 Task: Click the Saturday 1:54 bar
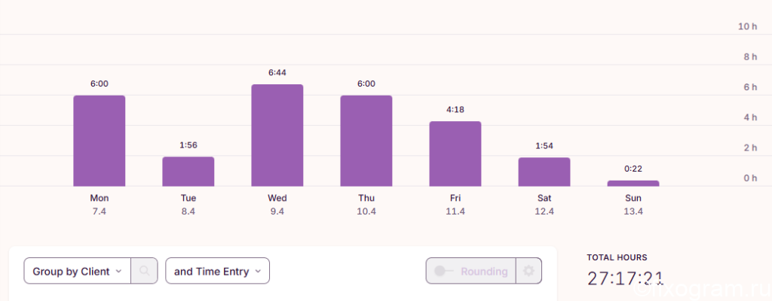pyautogui.click(x=544, y=172)
